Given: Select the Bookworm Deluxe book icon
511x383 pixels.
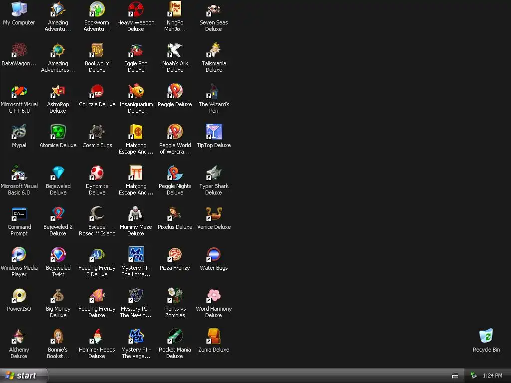Looking at the screenshot, I should pos(97,50).
